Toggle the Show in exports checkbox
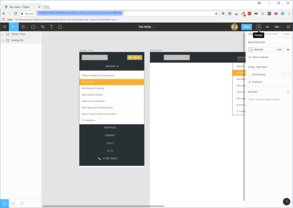The width and height of the screenshot is (293, 208). coord(250,57)
